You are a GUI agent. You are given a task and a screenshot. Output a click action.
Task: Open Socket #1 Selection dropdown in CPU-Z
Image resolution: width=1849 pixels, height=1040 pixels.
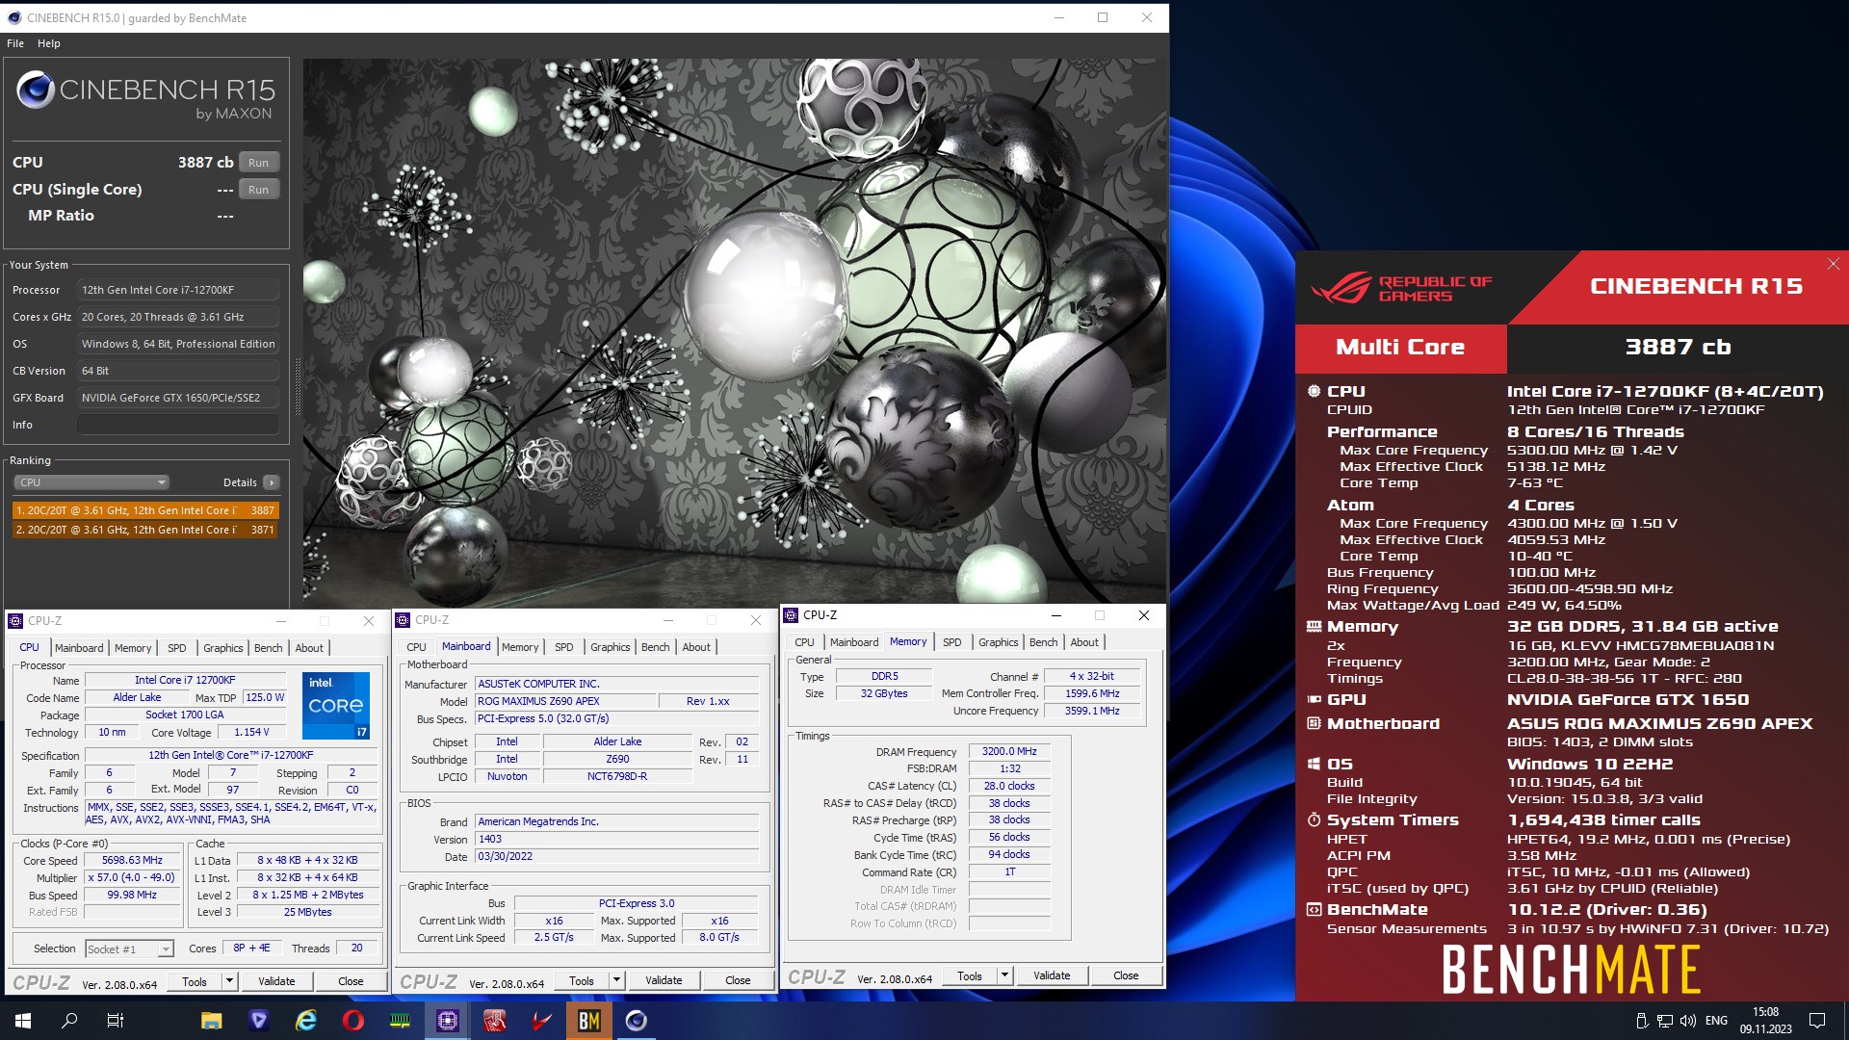[x=130, y=949]
